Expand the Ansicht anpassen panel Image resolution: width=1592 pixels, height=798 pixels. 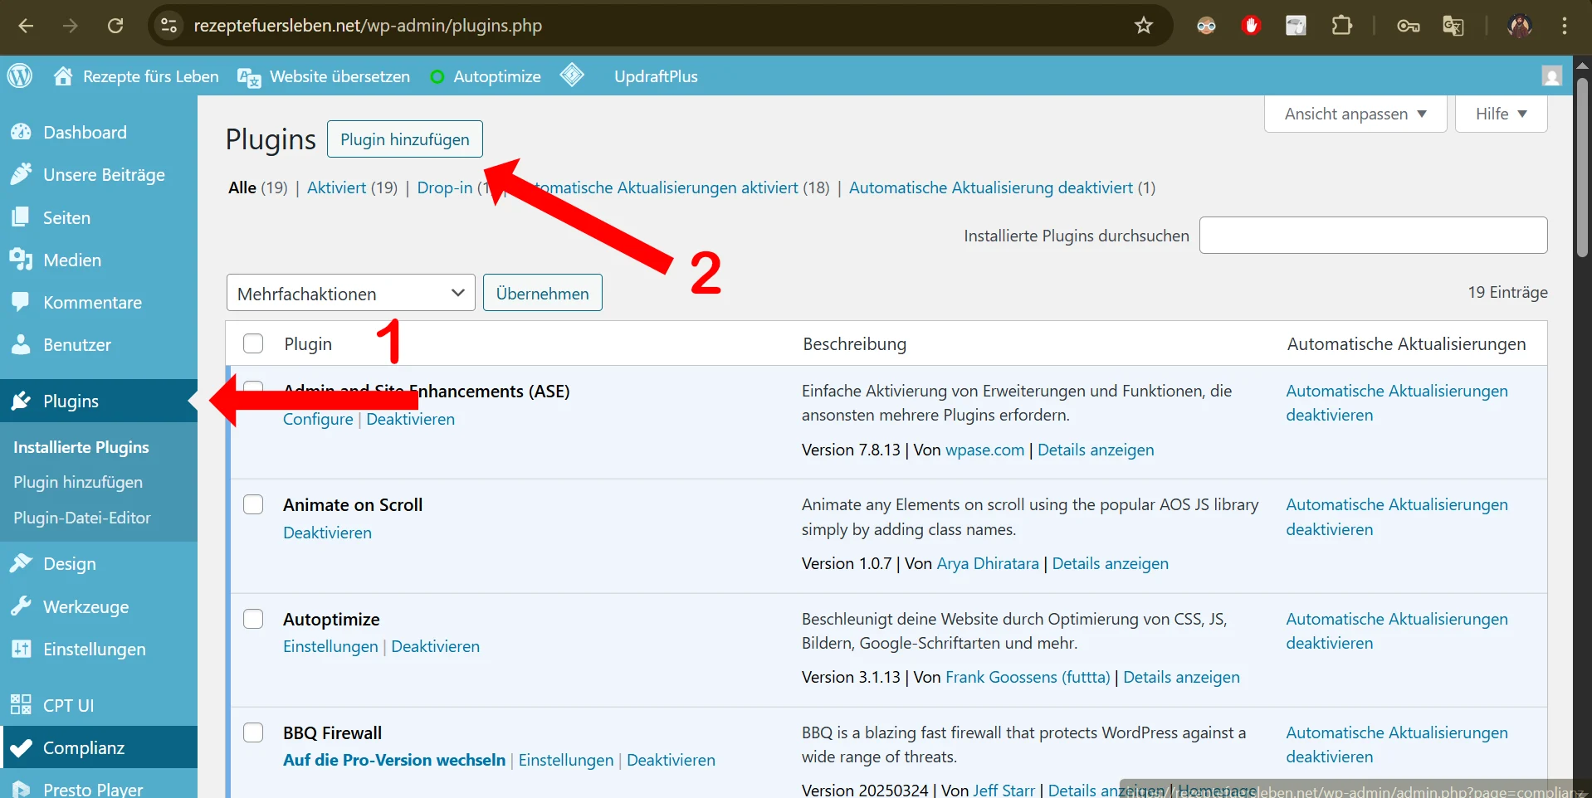(x=1355, y=114)
